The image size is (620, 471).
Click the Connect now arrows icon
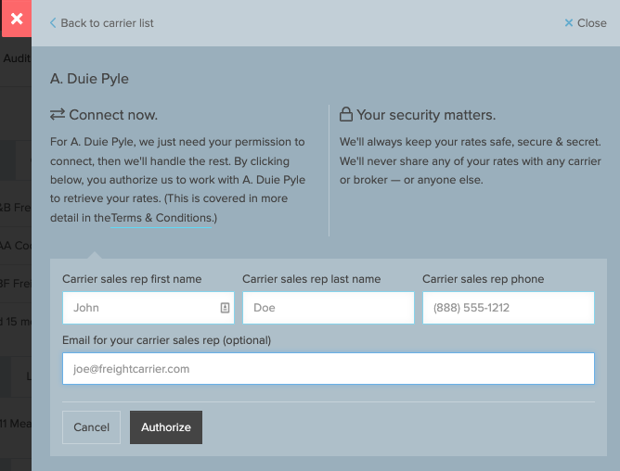pos(58,115)
